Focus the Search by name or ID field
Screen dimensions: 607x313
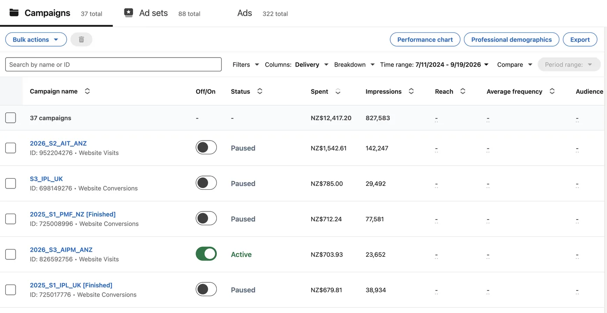coord(113,64)
